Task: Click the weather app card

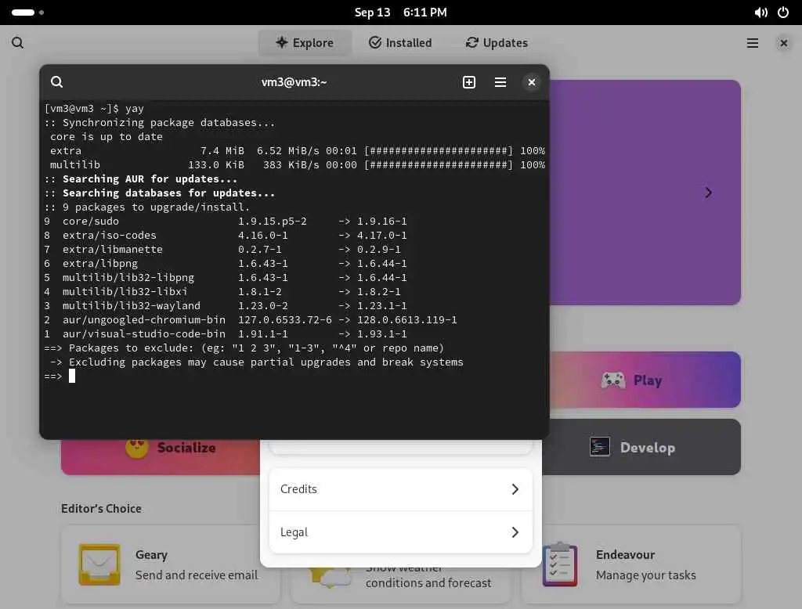Action: 400,586
